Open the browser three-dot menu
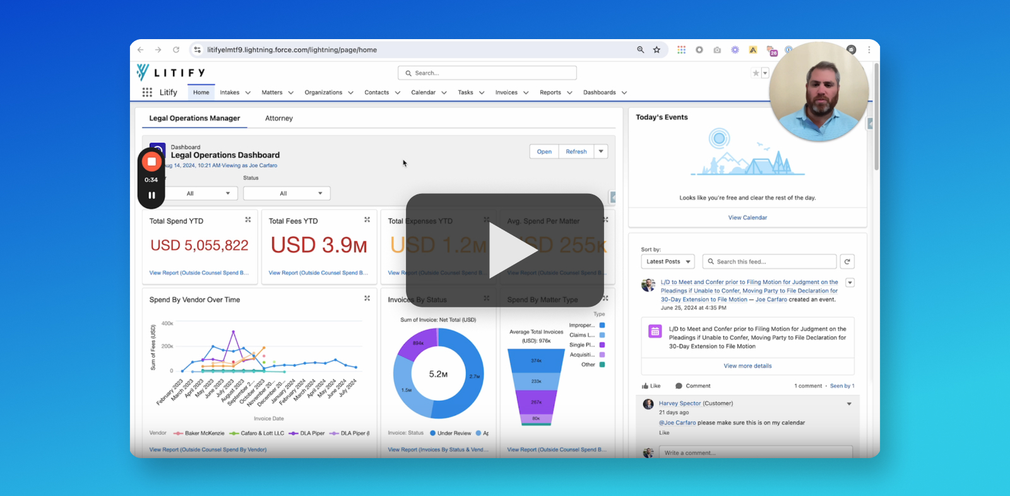The width and height of the screenshot is (1010, 496). [x=869, y=50]
